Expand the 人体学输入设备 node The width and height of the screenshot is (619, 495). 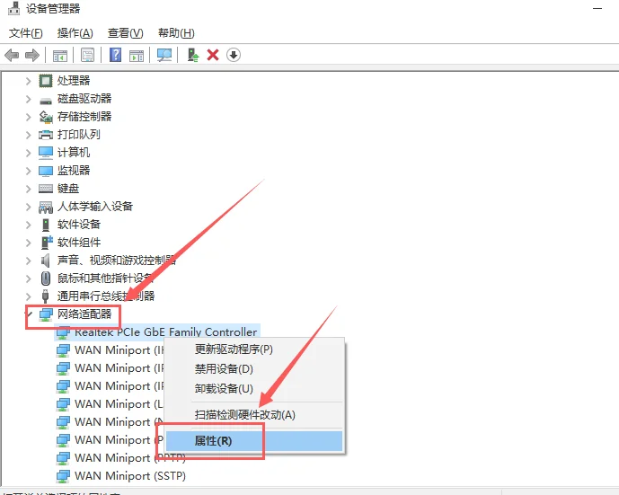(28, 207)
